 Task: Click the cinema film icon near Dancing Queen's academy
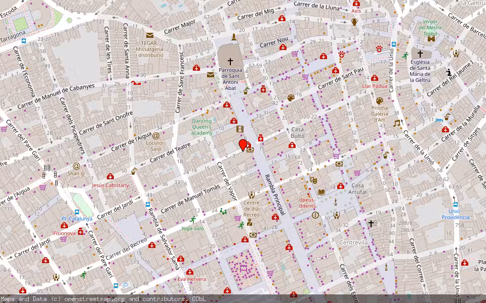239,129
